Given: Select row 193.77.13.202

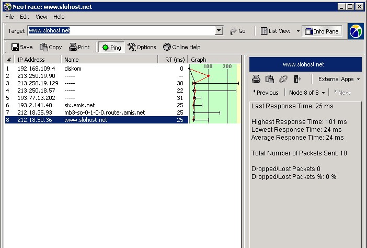Looking at the screenshot, I should pyautogui.click(x=96, y=98).
